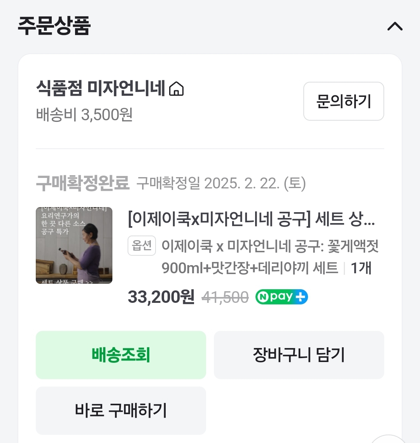The image size is (420, 443).
Task: Click the 구매확정일 2025. 2. 22. date
Action: (221, 183)
